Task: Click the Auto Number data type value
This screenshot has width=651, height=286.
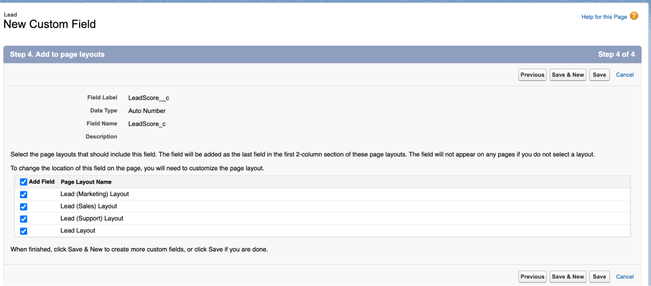Action: click(x=147, y=111)
